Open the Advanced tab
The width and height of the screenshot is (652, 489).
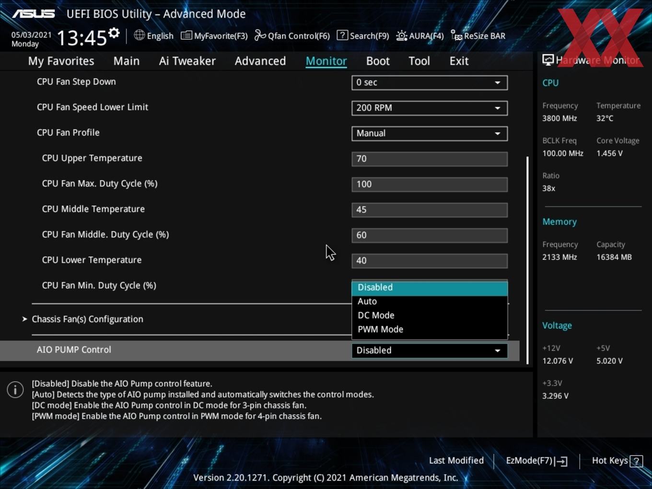[260, 61]
